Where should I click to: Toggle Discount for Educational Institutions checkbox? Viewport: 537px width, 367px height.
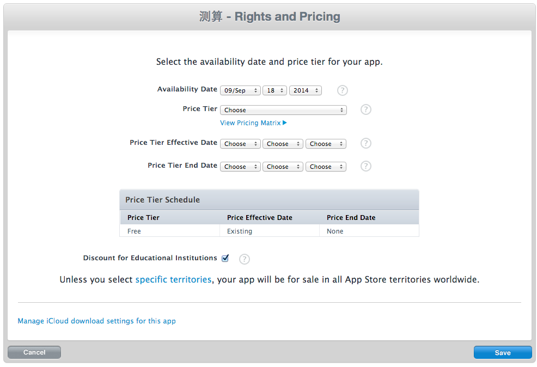225,258
